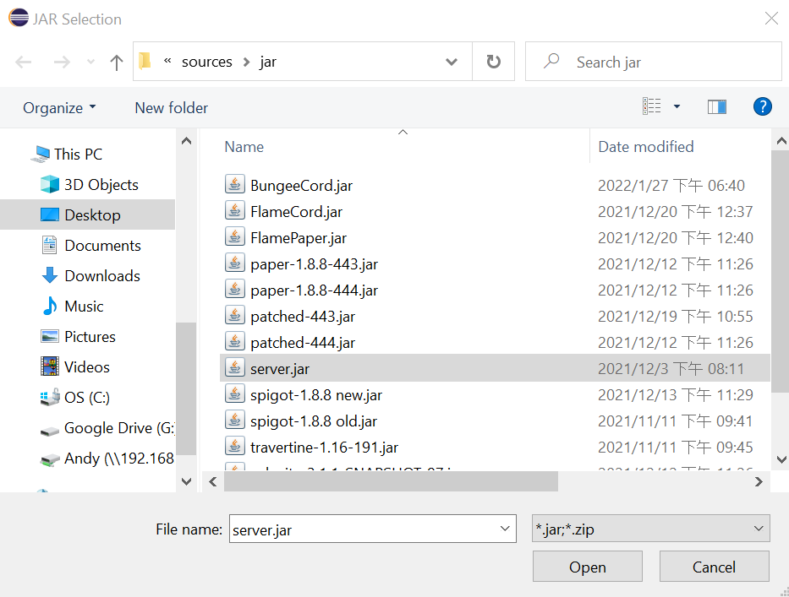Screen dimensions: 789x597
Task: Open the Organize menu
Action: 59,107
